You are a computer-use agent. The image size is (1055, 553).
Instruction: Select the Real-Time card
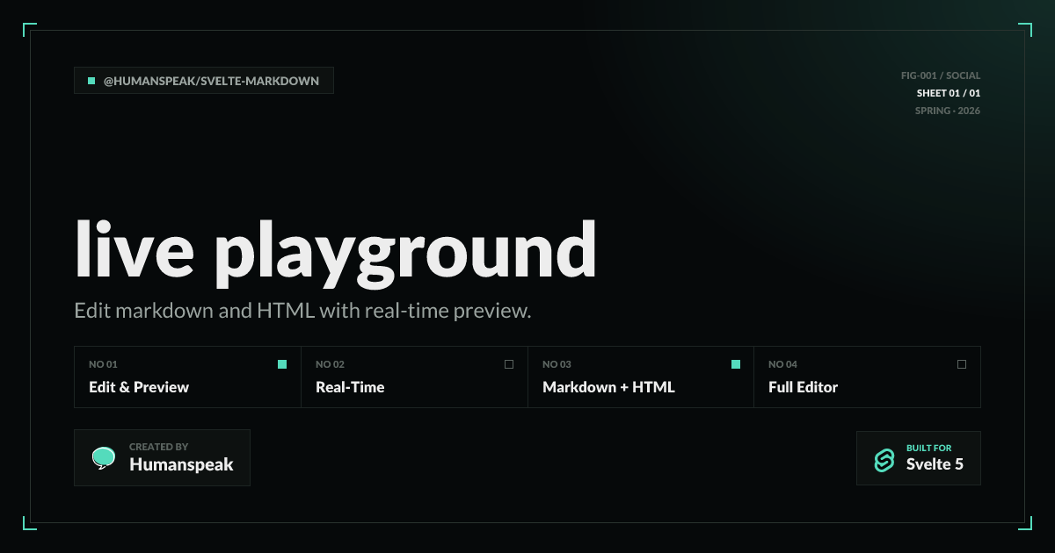(x=414, y=377)
